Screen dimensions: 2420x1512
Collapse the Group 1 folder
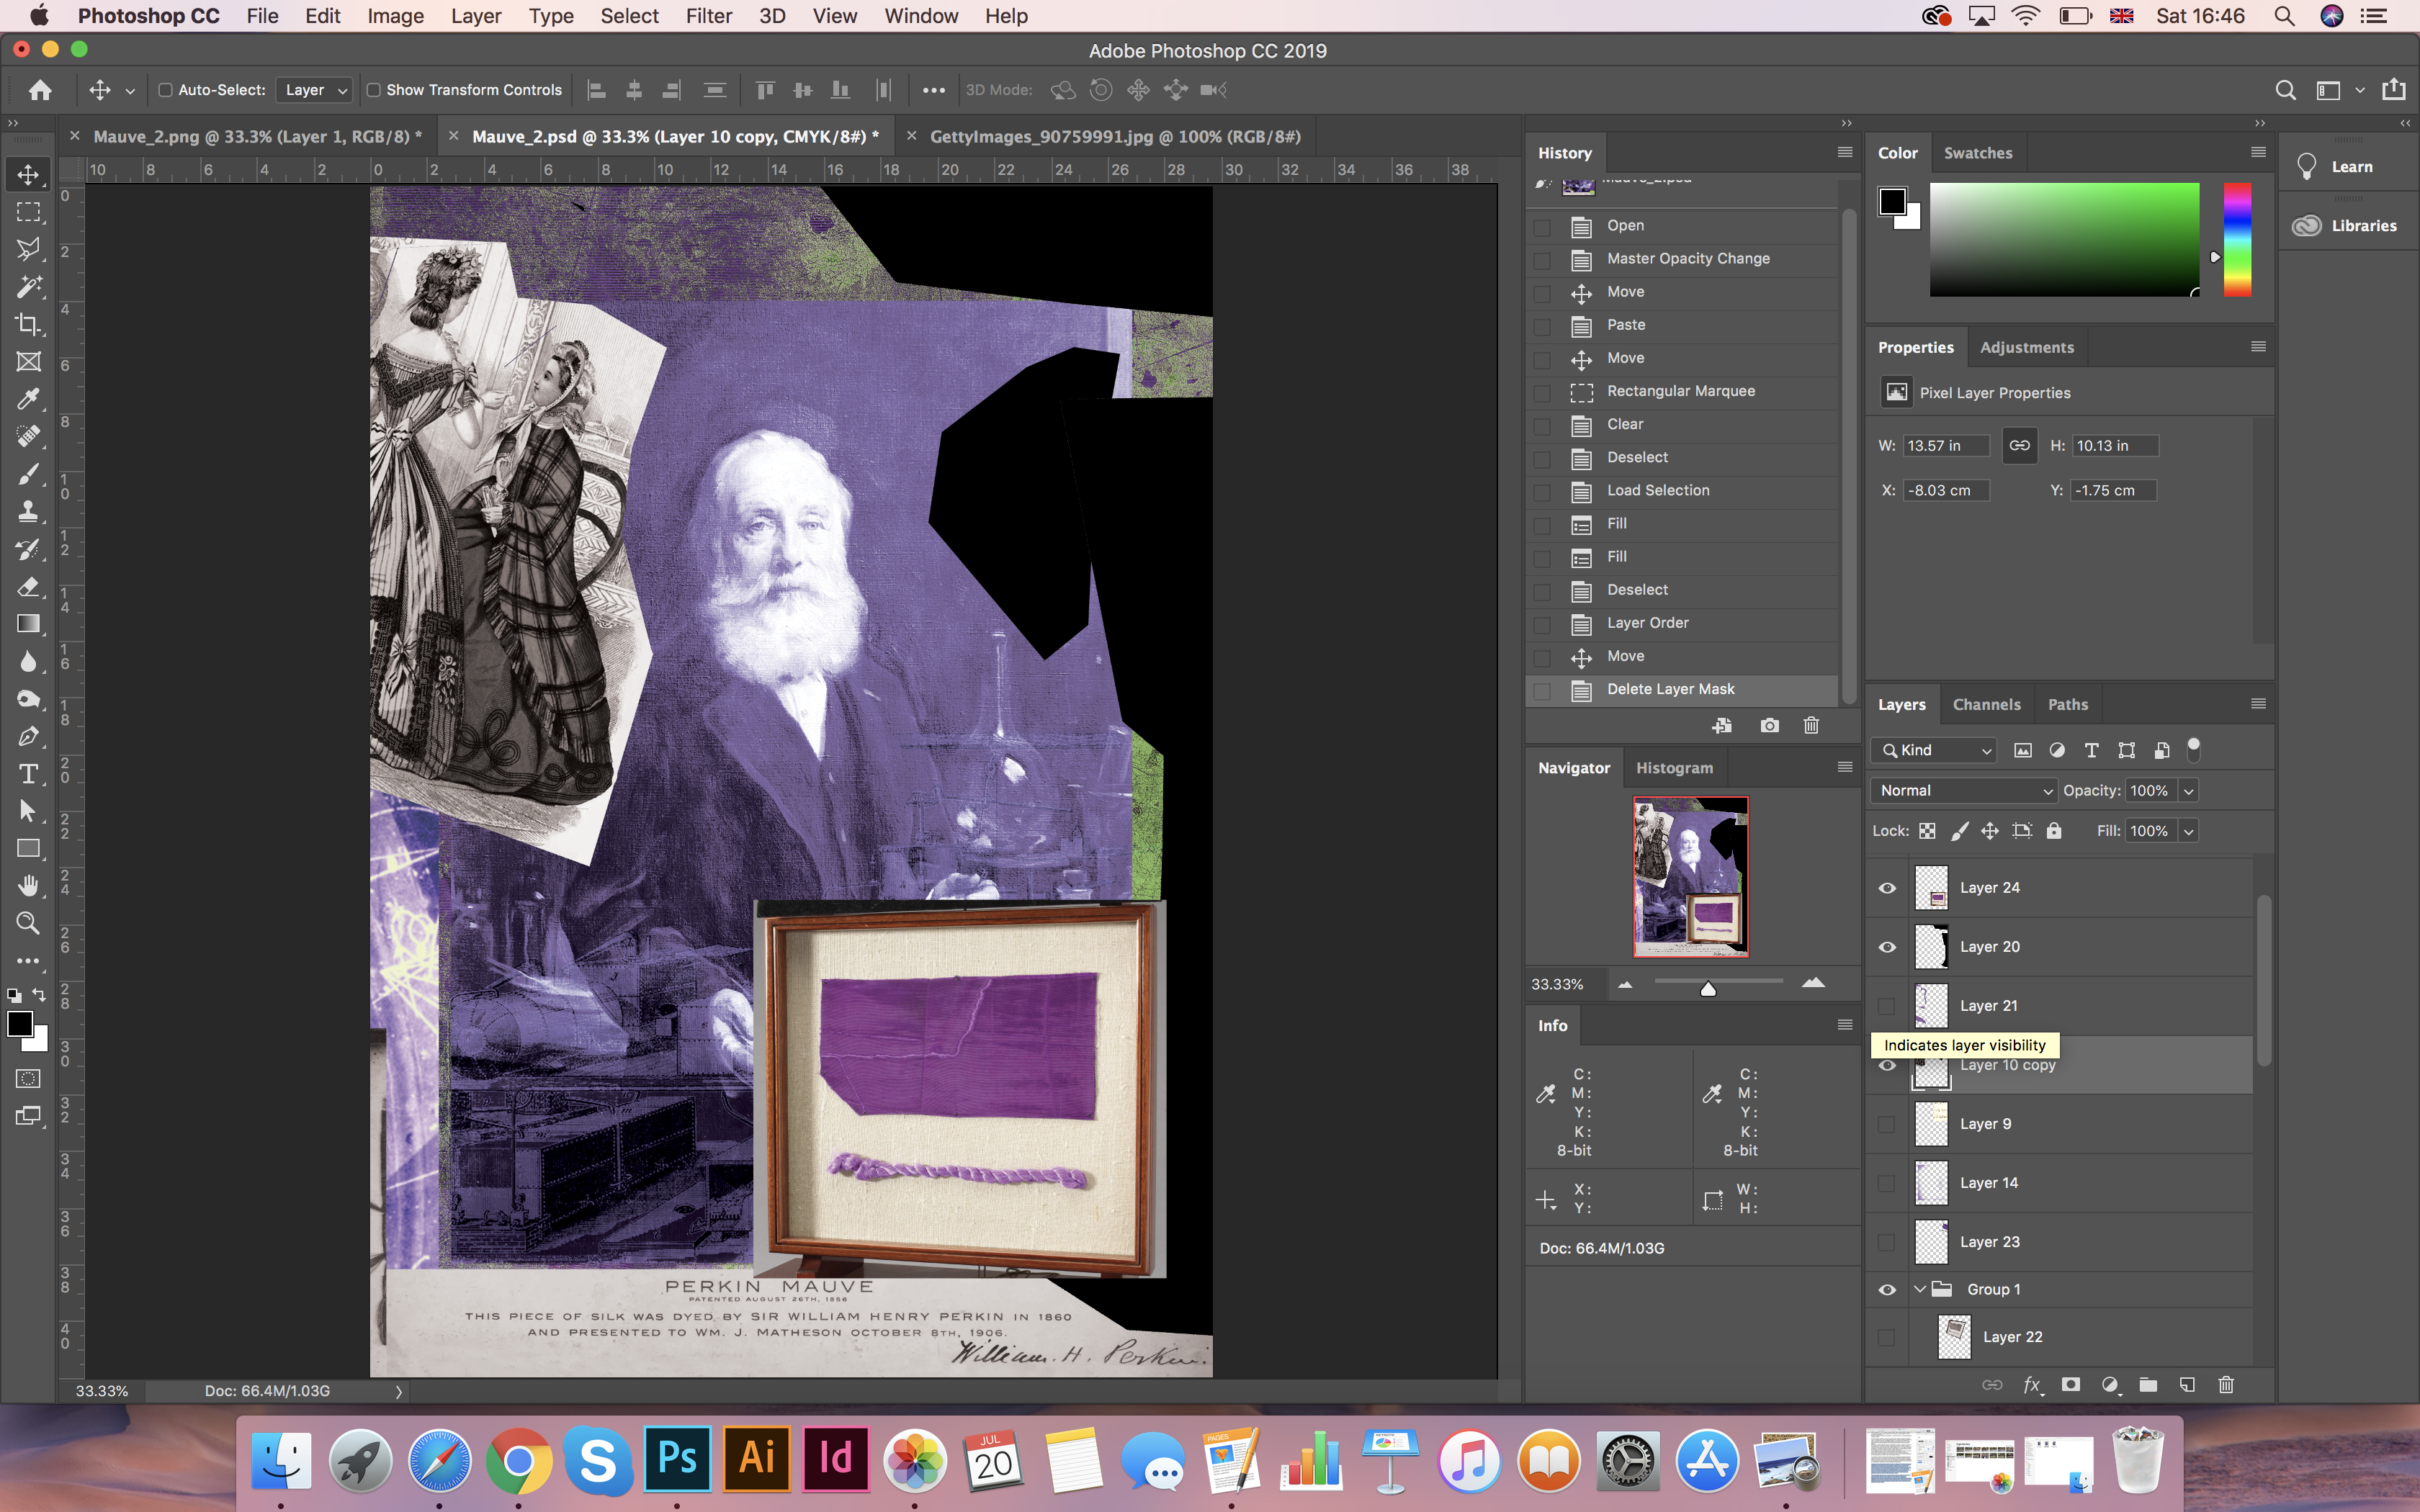(1919, 1289)
